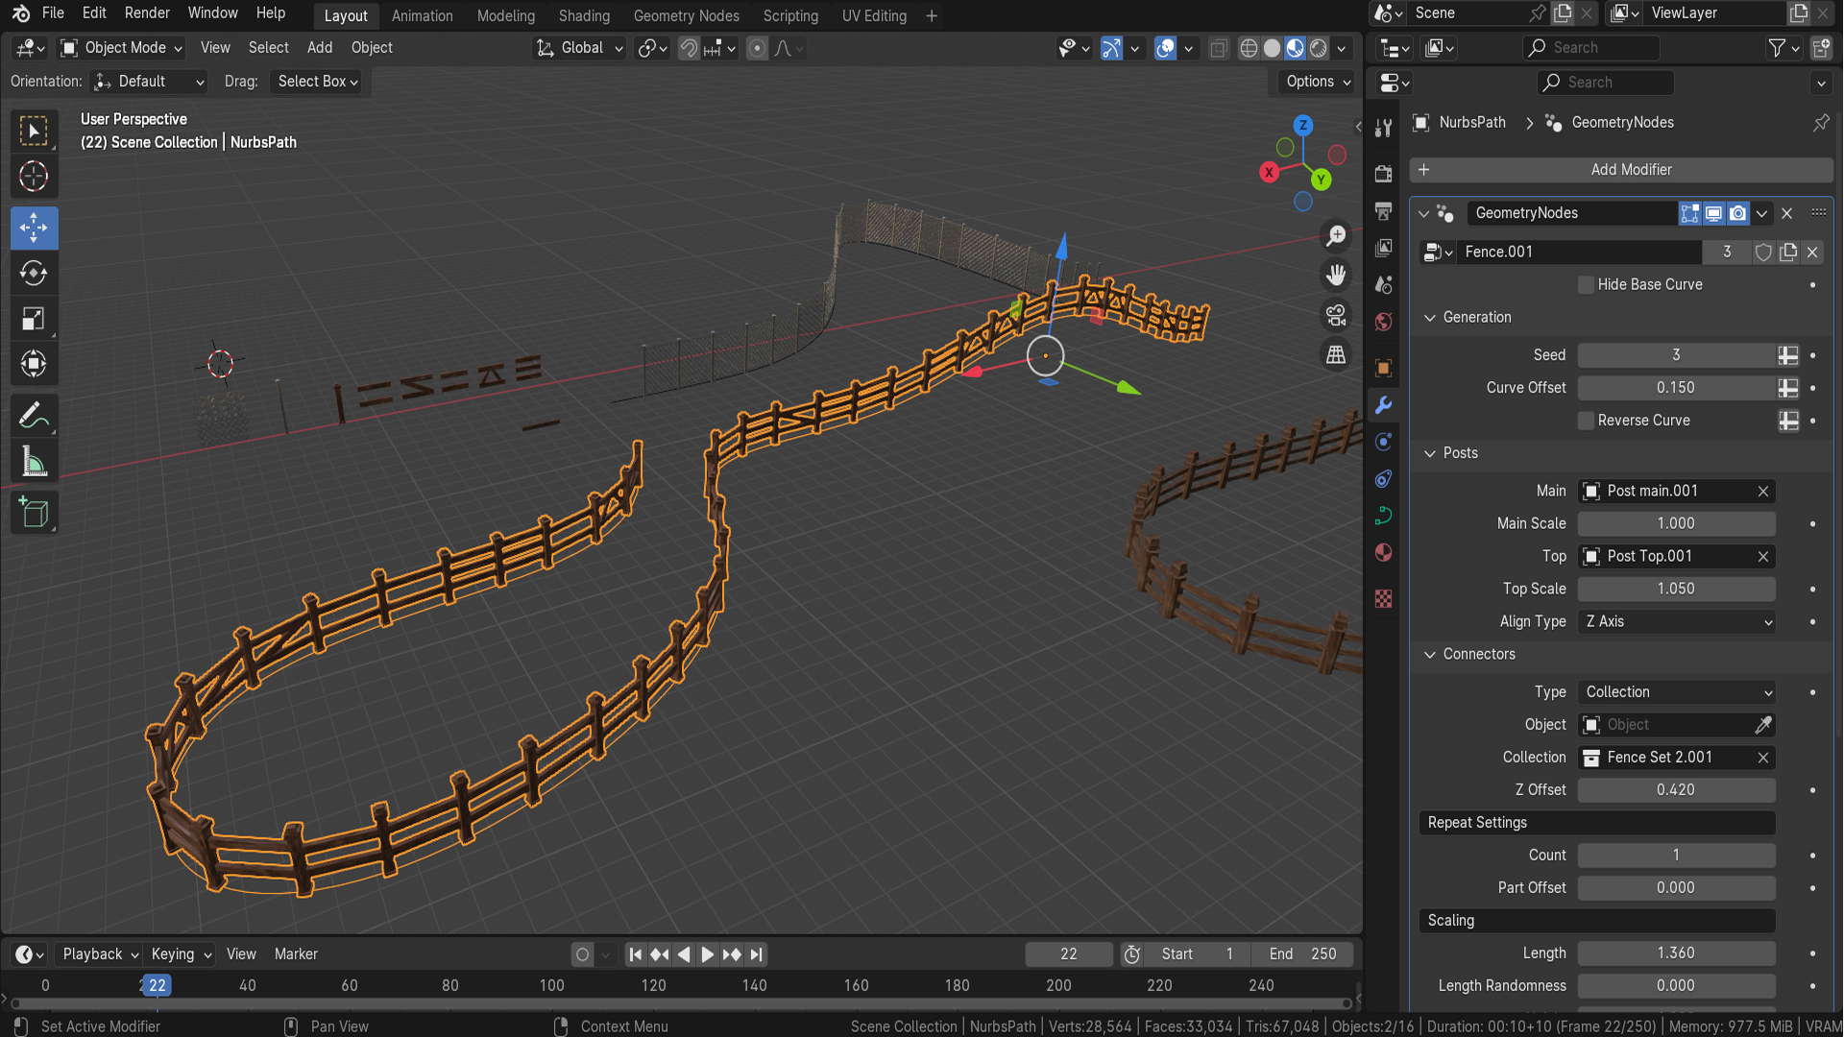The height and width of the screenshot is (1037, 1844).
Task: Play the animation
Action: click(708, 954)
